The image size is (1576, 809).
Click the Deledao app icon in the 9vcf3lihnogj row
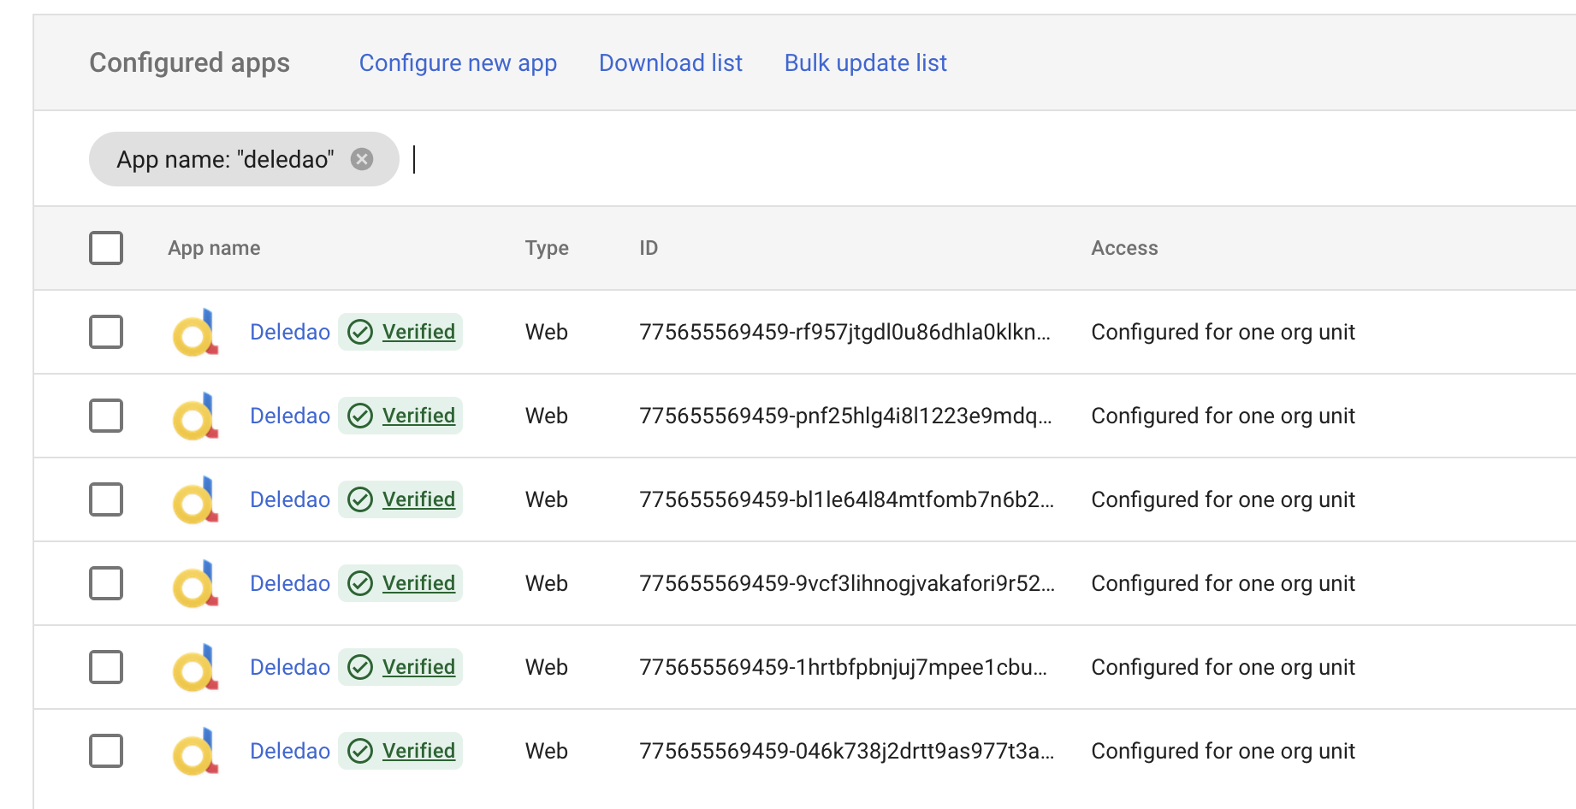[196, 583]
